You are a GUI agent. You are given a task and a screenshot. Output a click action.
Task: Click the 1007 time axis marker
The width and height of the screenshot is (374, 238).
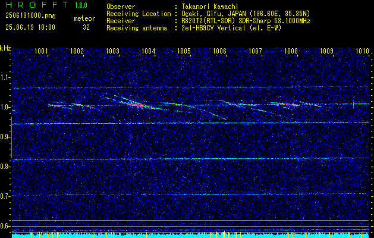pyautogui.click(x=256, y=51)
